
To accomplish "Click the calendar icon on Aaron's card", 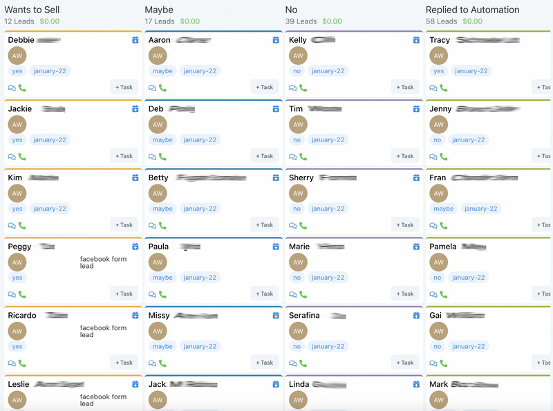I will coord(276,40).
